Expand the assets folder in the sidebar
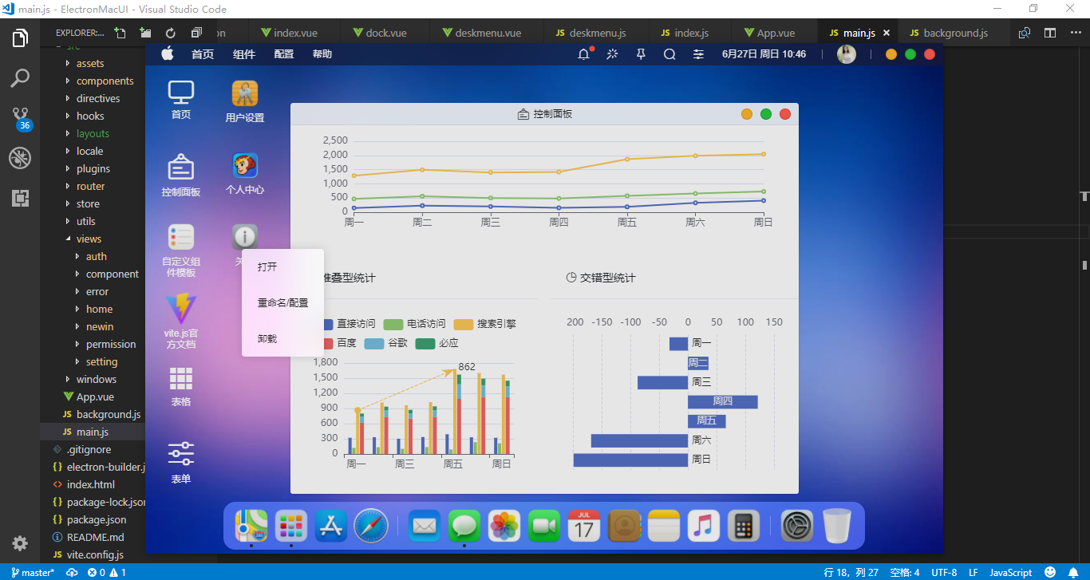This screenshot has width=1090, height=580. pos(92,62)
